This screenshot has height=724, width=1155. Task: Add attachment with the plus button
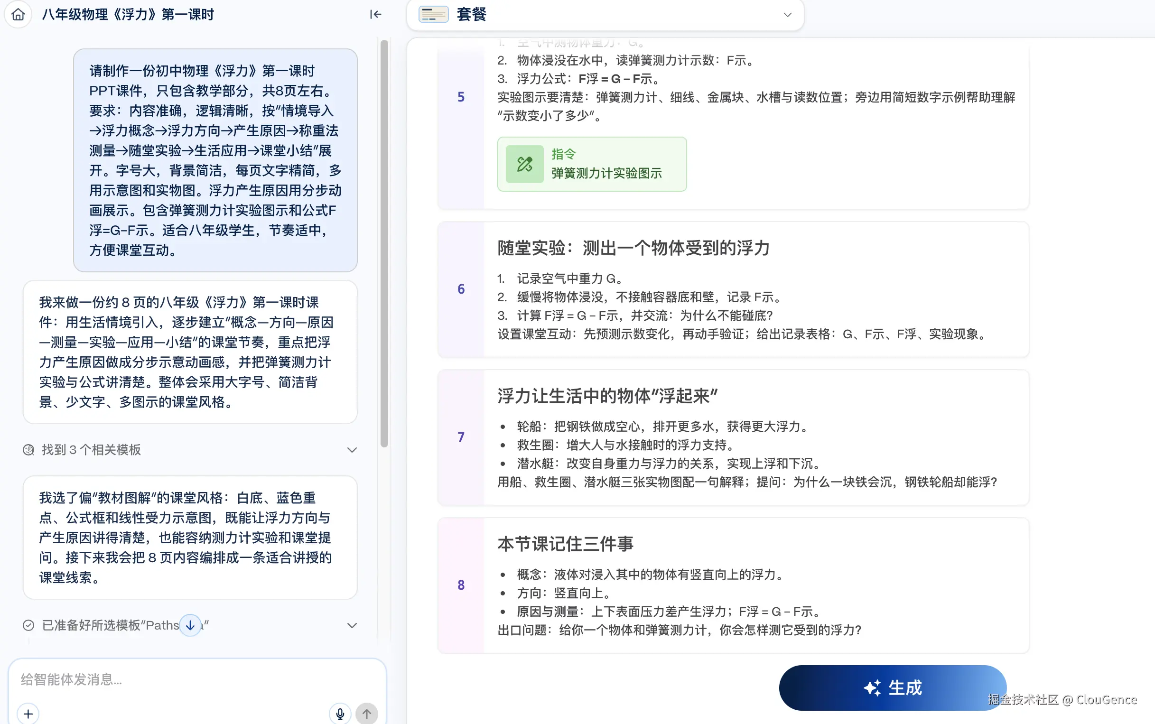click(x=28, y=714)
